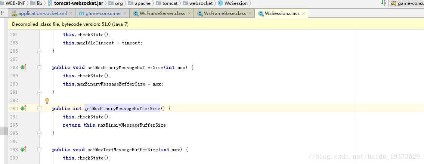Click the hide tool window icon
Screen dimensions: 424x164
(x=3, y=13)
